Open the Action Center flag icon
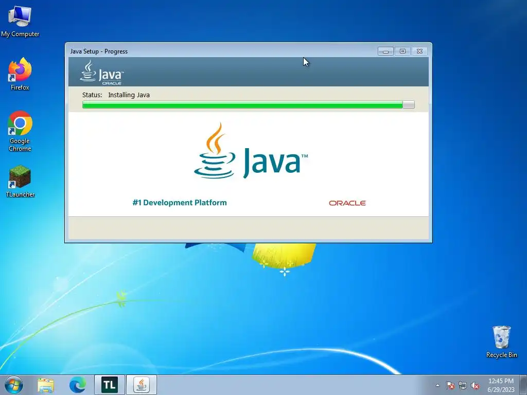Screen dimensions: 527x395 point(450,385)
